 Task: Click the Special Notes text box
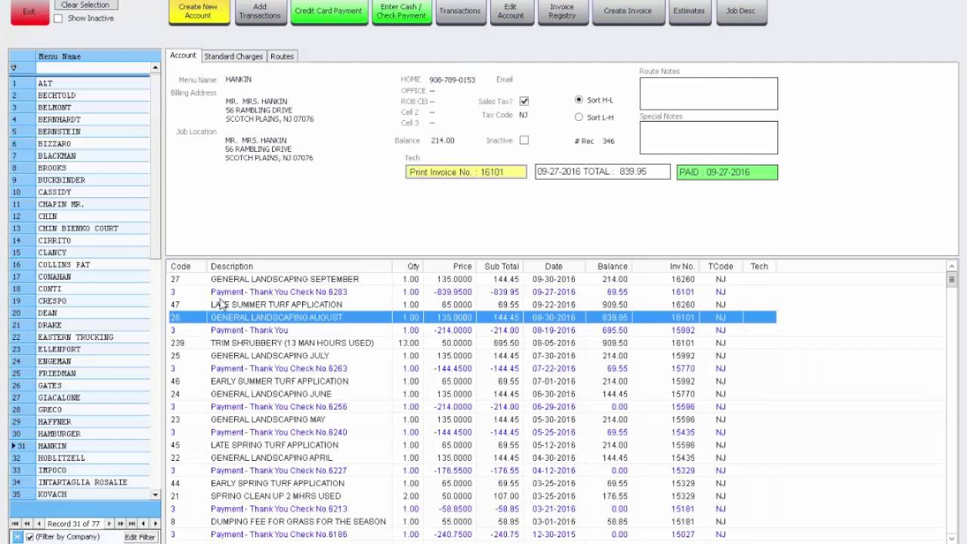click(709, 138)
